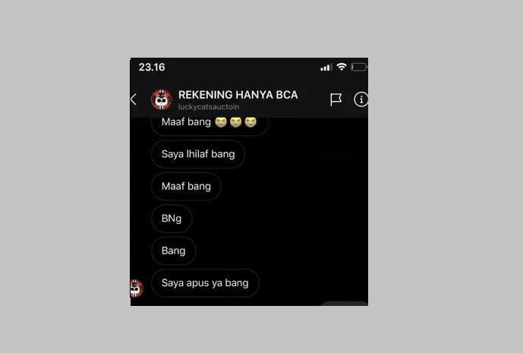
Task: Open the flag report icon
Action: tap(336, 99)
